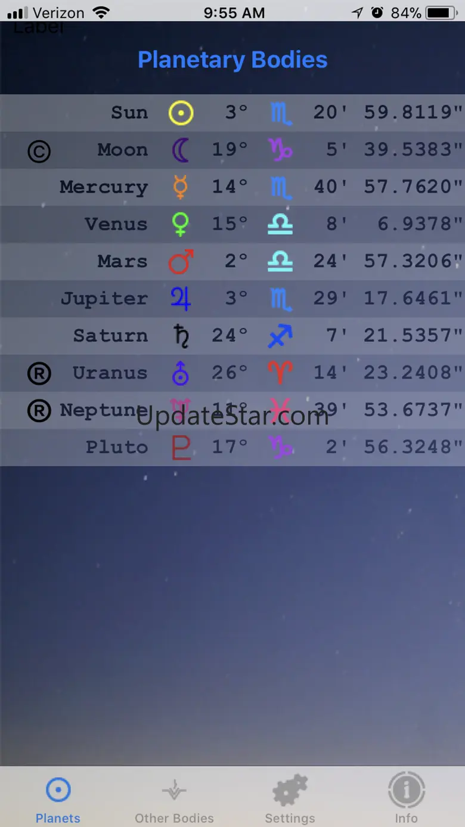
Task: Tap the retrograde R marker beside Neptune
Action: tap(39, 411)
